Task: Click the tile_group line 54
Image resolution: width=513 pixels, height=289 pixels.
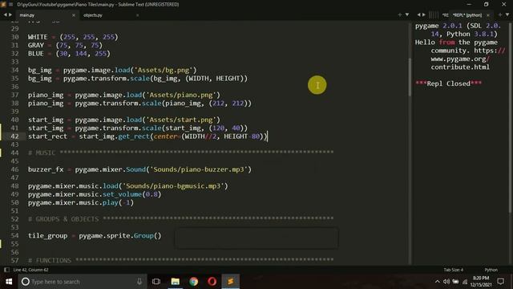Action: [95, 235]
